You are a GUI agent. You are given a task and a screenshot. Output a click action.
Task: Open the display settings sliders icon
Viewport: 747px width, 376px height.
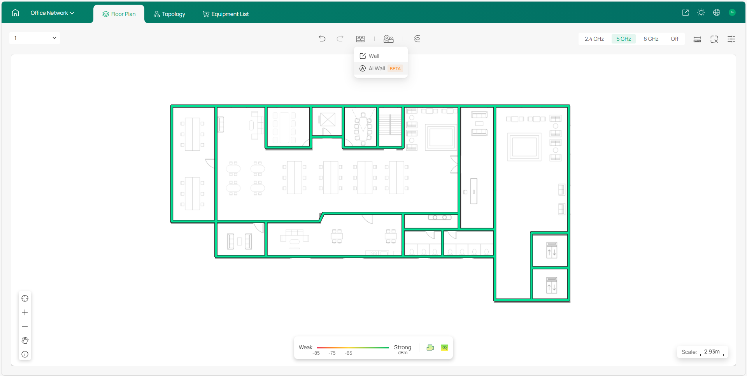(x=731, y=39)
